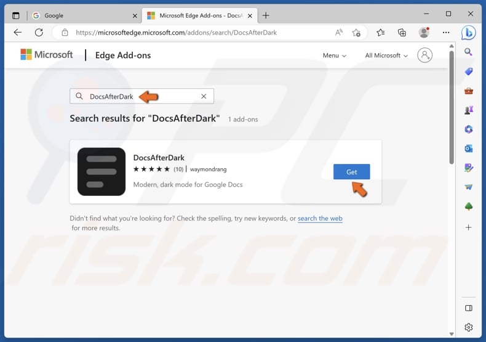The image size is (486, 342).
Task: Expand the All Microsoft dropdown
Action: point(386,55)
